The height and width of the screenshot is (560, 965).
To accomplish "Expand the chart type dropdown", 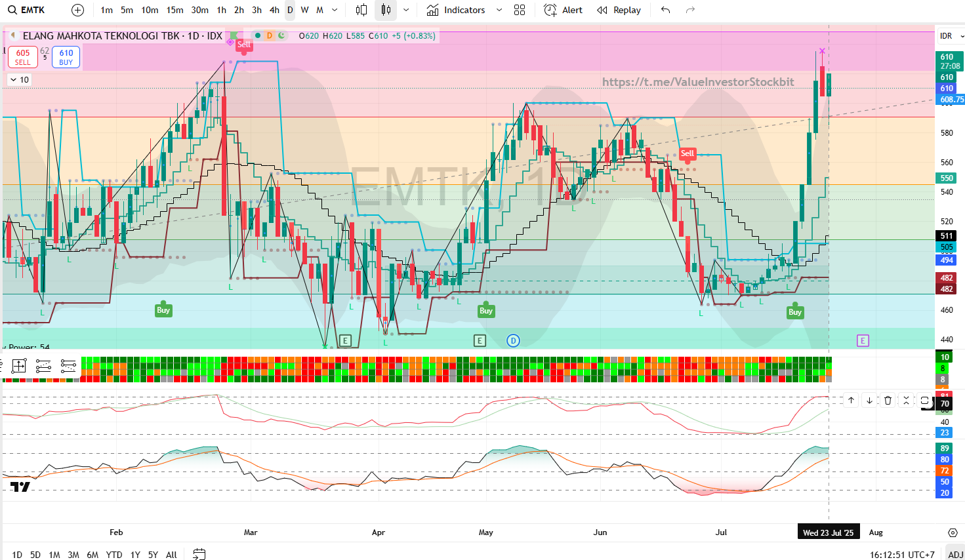I will 406,10.
